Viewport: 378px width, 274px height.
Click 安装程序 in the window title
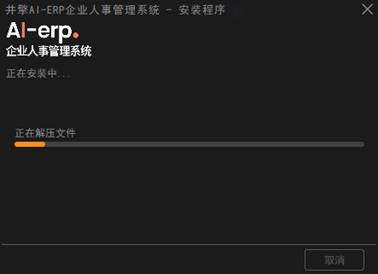click(x=202, y=10)
